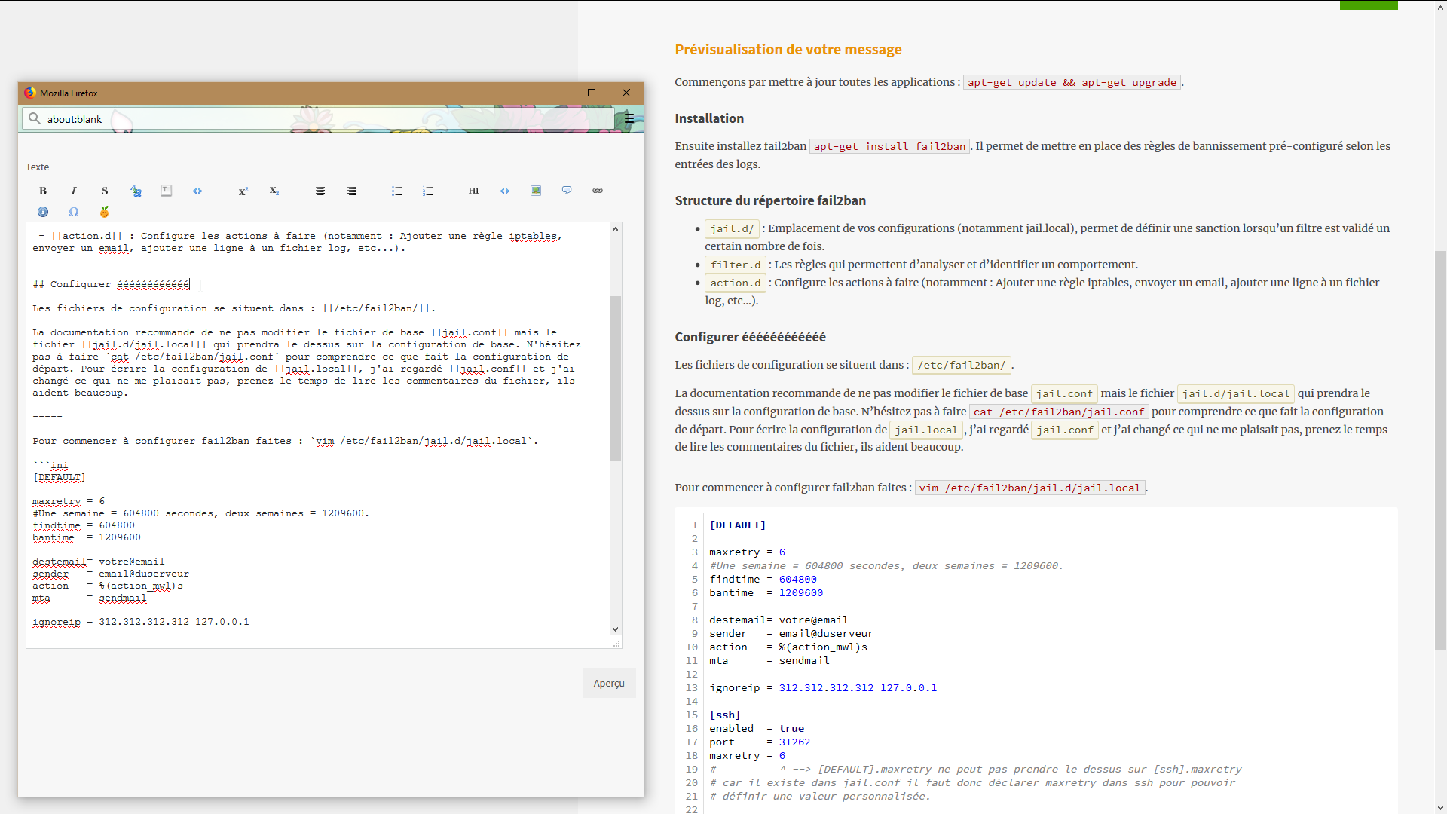The height and width of the screenshot is (814, 1447).
Task: Click inside the markdown text editor area
Action: (x=318, y=434)
